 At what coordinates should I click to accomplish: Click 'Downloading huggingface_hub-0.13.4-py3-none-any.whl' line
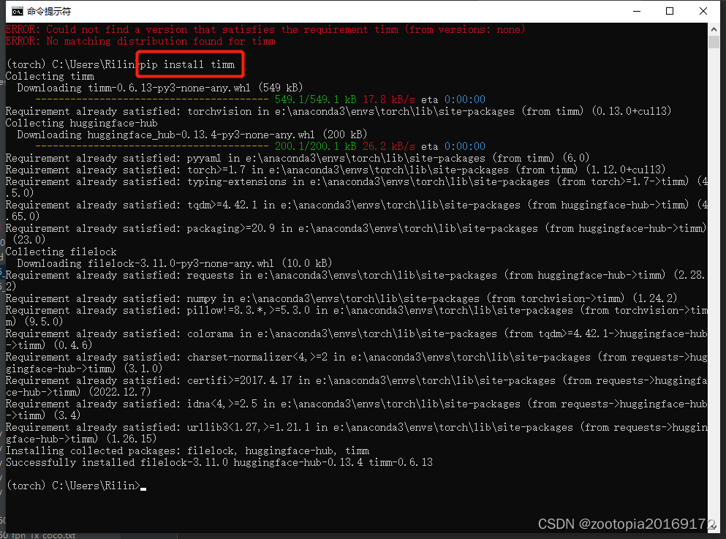coord(192,135)
